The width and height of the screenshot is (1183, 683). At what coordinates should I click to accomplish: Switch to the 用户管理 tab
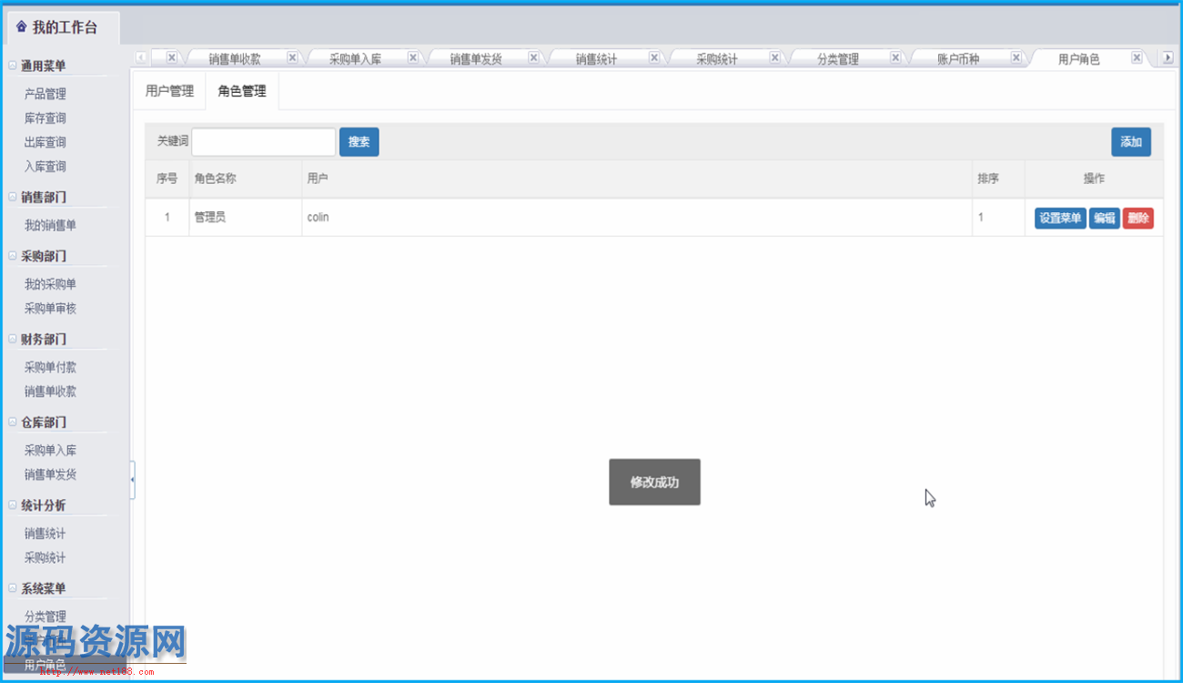click(169, 91)
